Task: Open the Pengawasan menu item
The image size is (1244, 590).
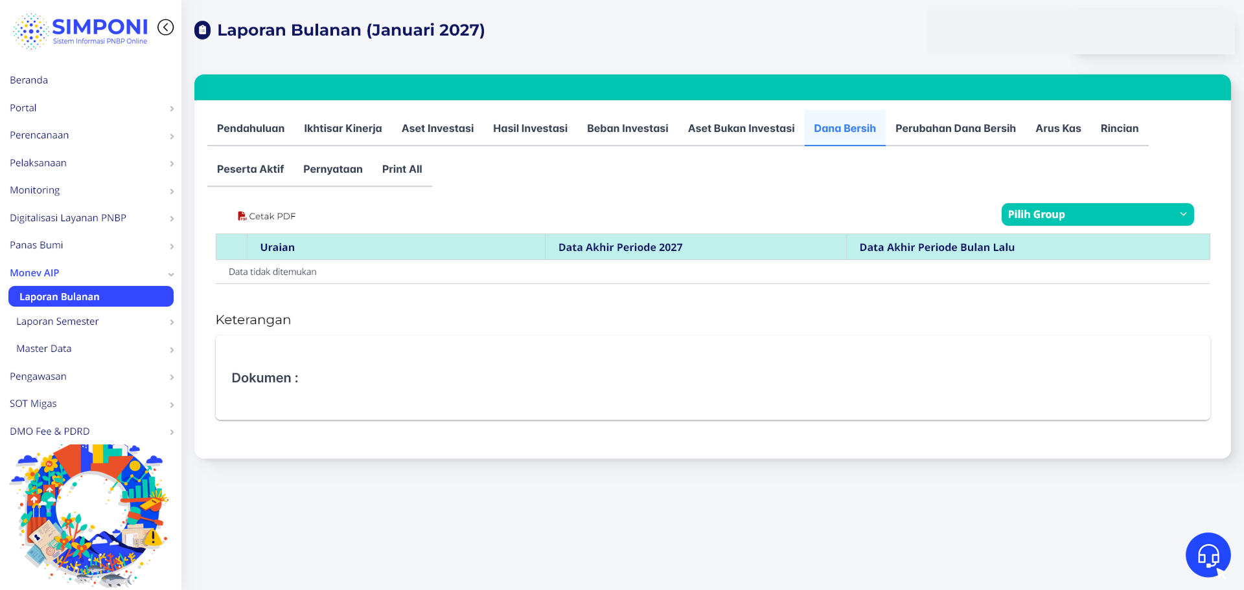Action: pos(91,377)
